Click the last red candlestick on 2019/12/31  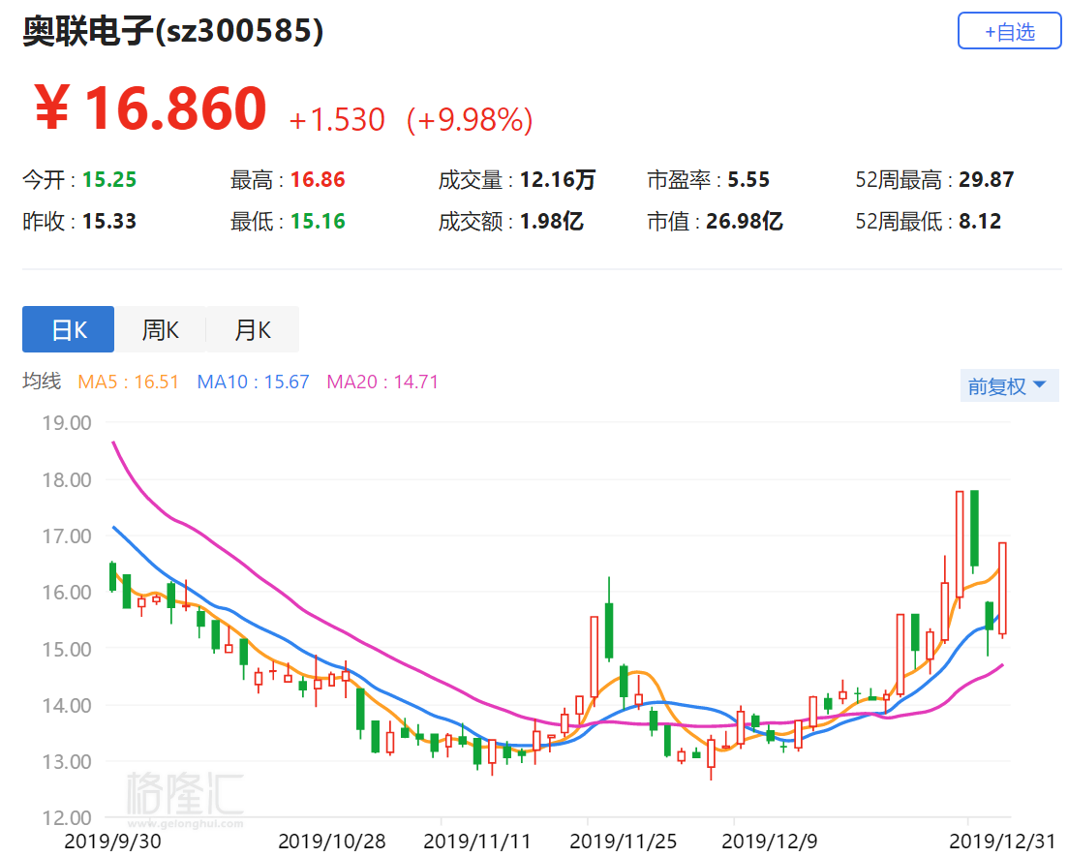point(1002,589)
